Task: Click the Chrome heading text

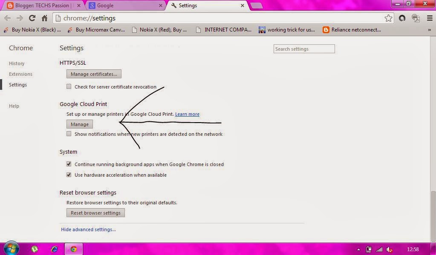Action: coord(21,48)
